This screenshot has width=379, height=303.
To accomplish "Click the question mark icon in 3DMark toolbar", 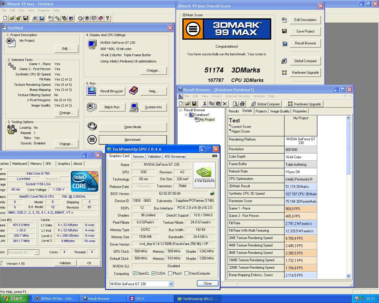I will coord(107,18).
